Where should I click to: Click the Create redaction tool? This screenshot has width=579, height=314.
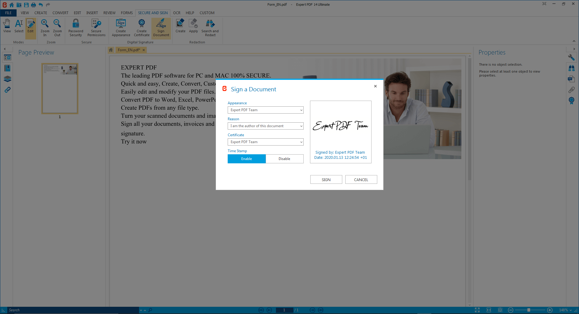coord(180,26)
